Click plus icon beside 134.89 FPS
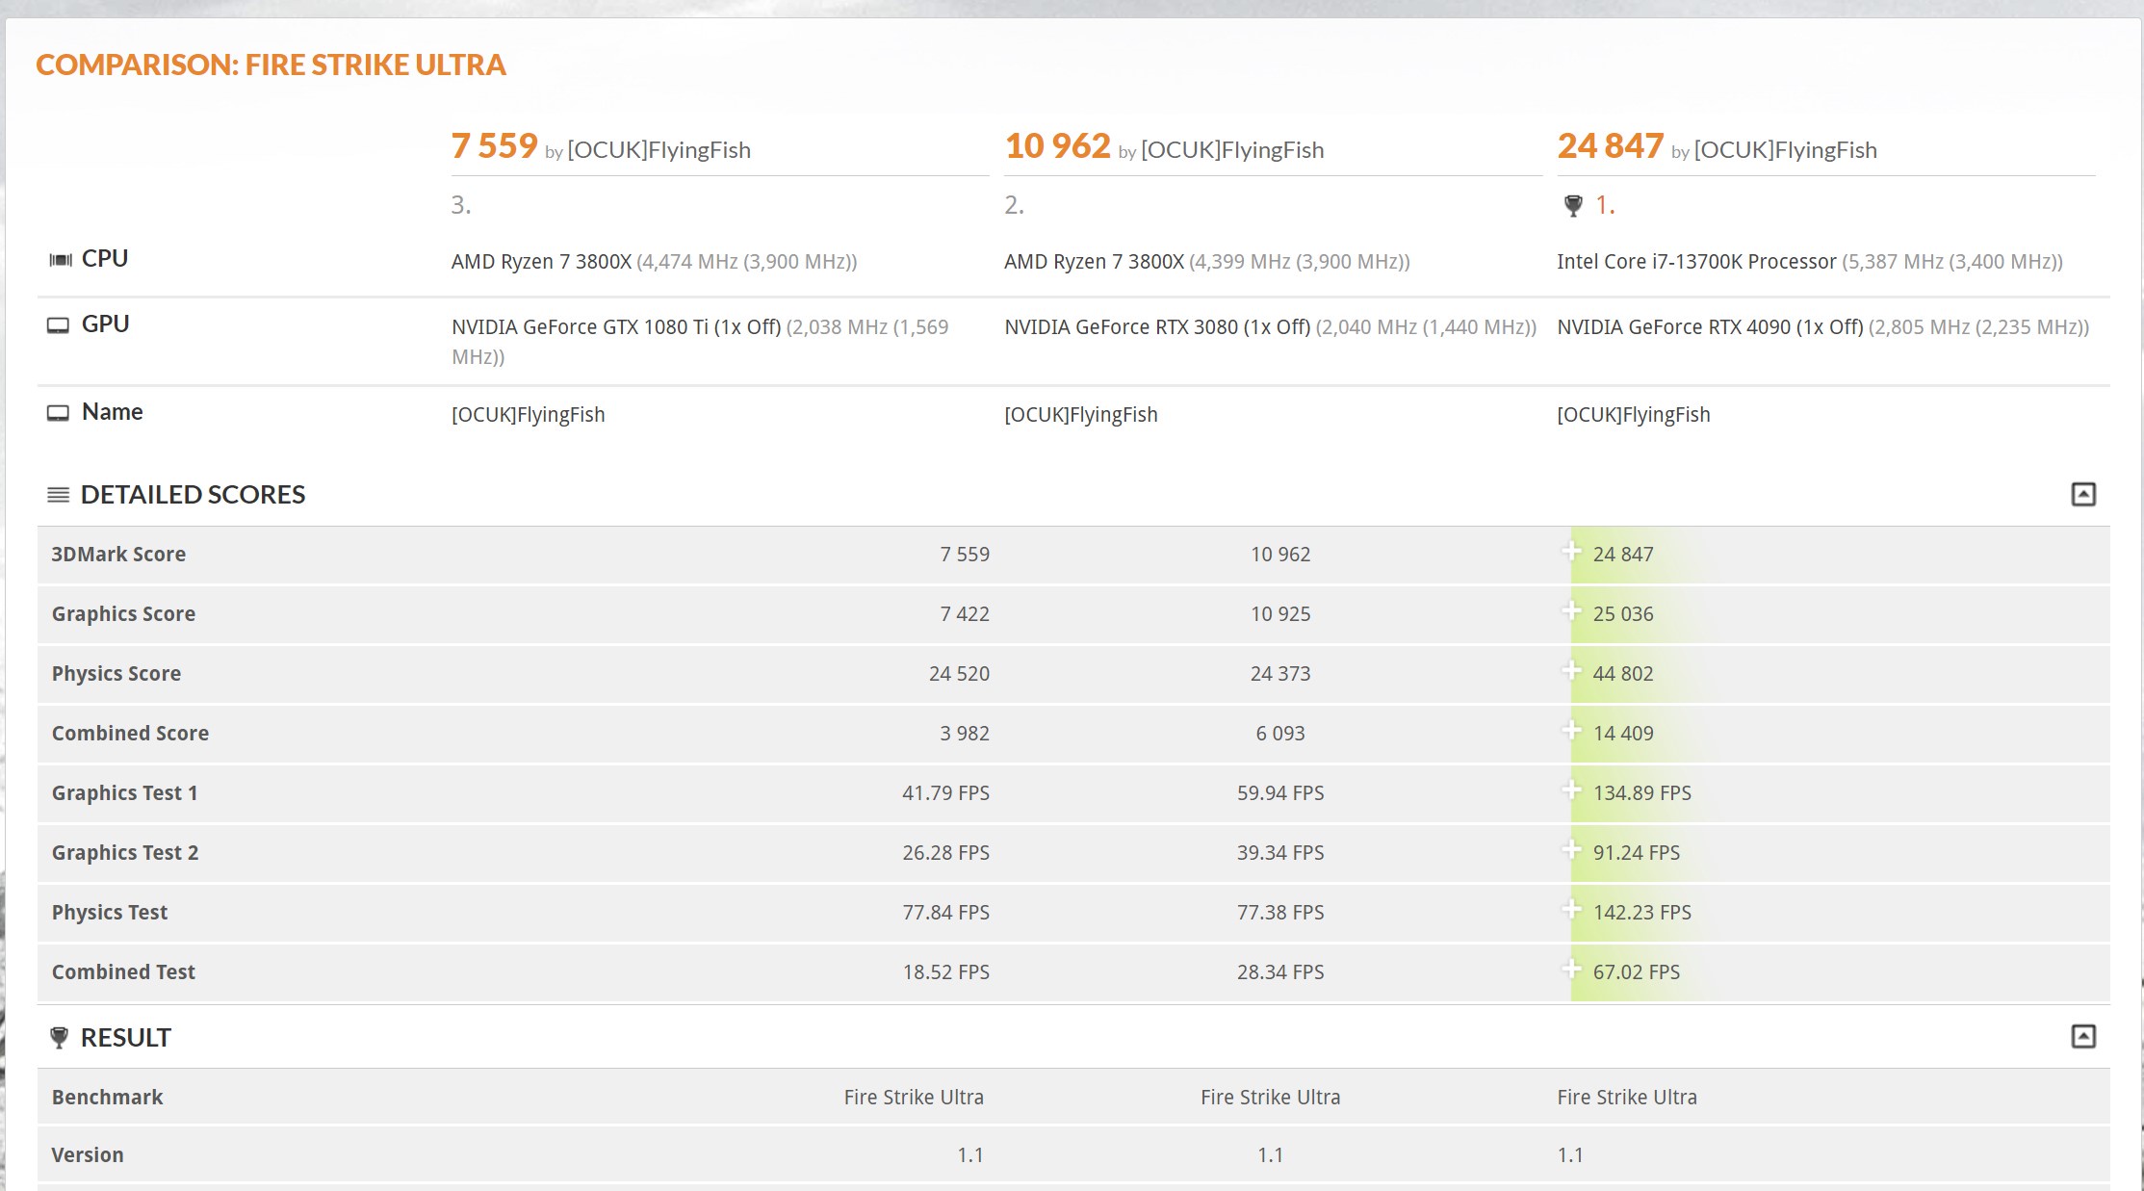The image size is (2144, 1191). point(1571,790)
